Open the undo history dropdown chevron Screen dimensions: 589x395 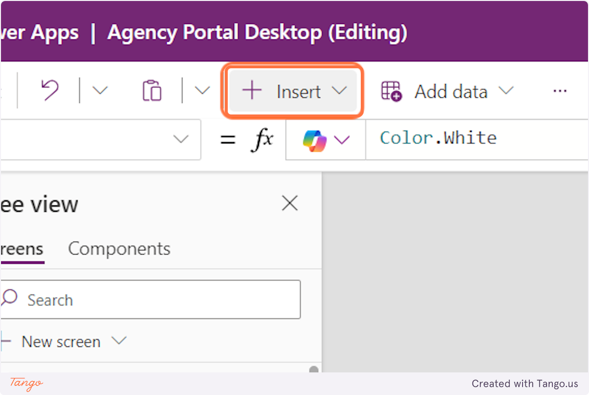[100, 91]
